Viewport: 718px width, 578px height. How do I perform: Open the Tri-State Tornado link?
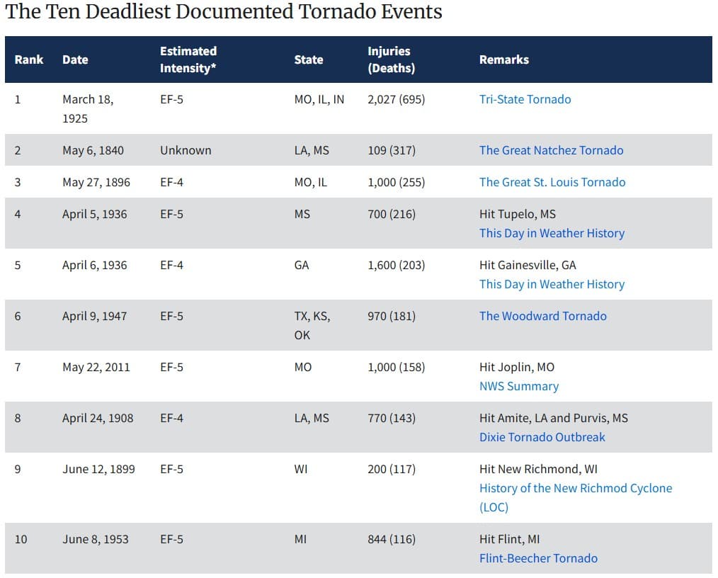point(525,99)
